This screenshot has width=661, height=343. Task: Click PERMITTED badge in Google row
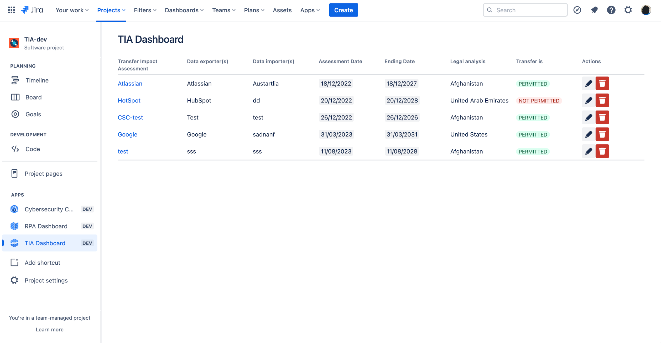(x=533, y=134)
